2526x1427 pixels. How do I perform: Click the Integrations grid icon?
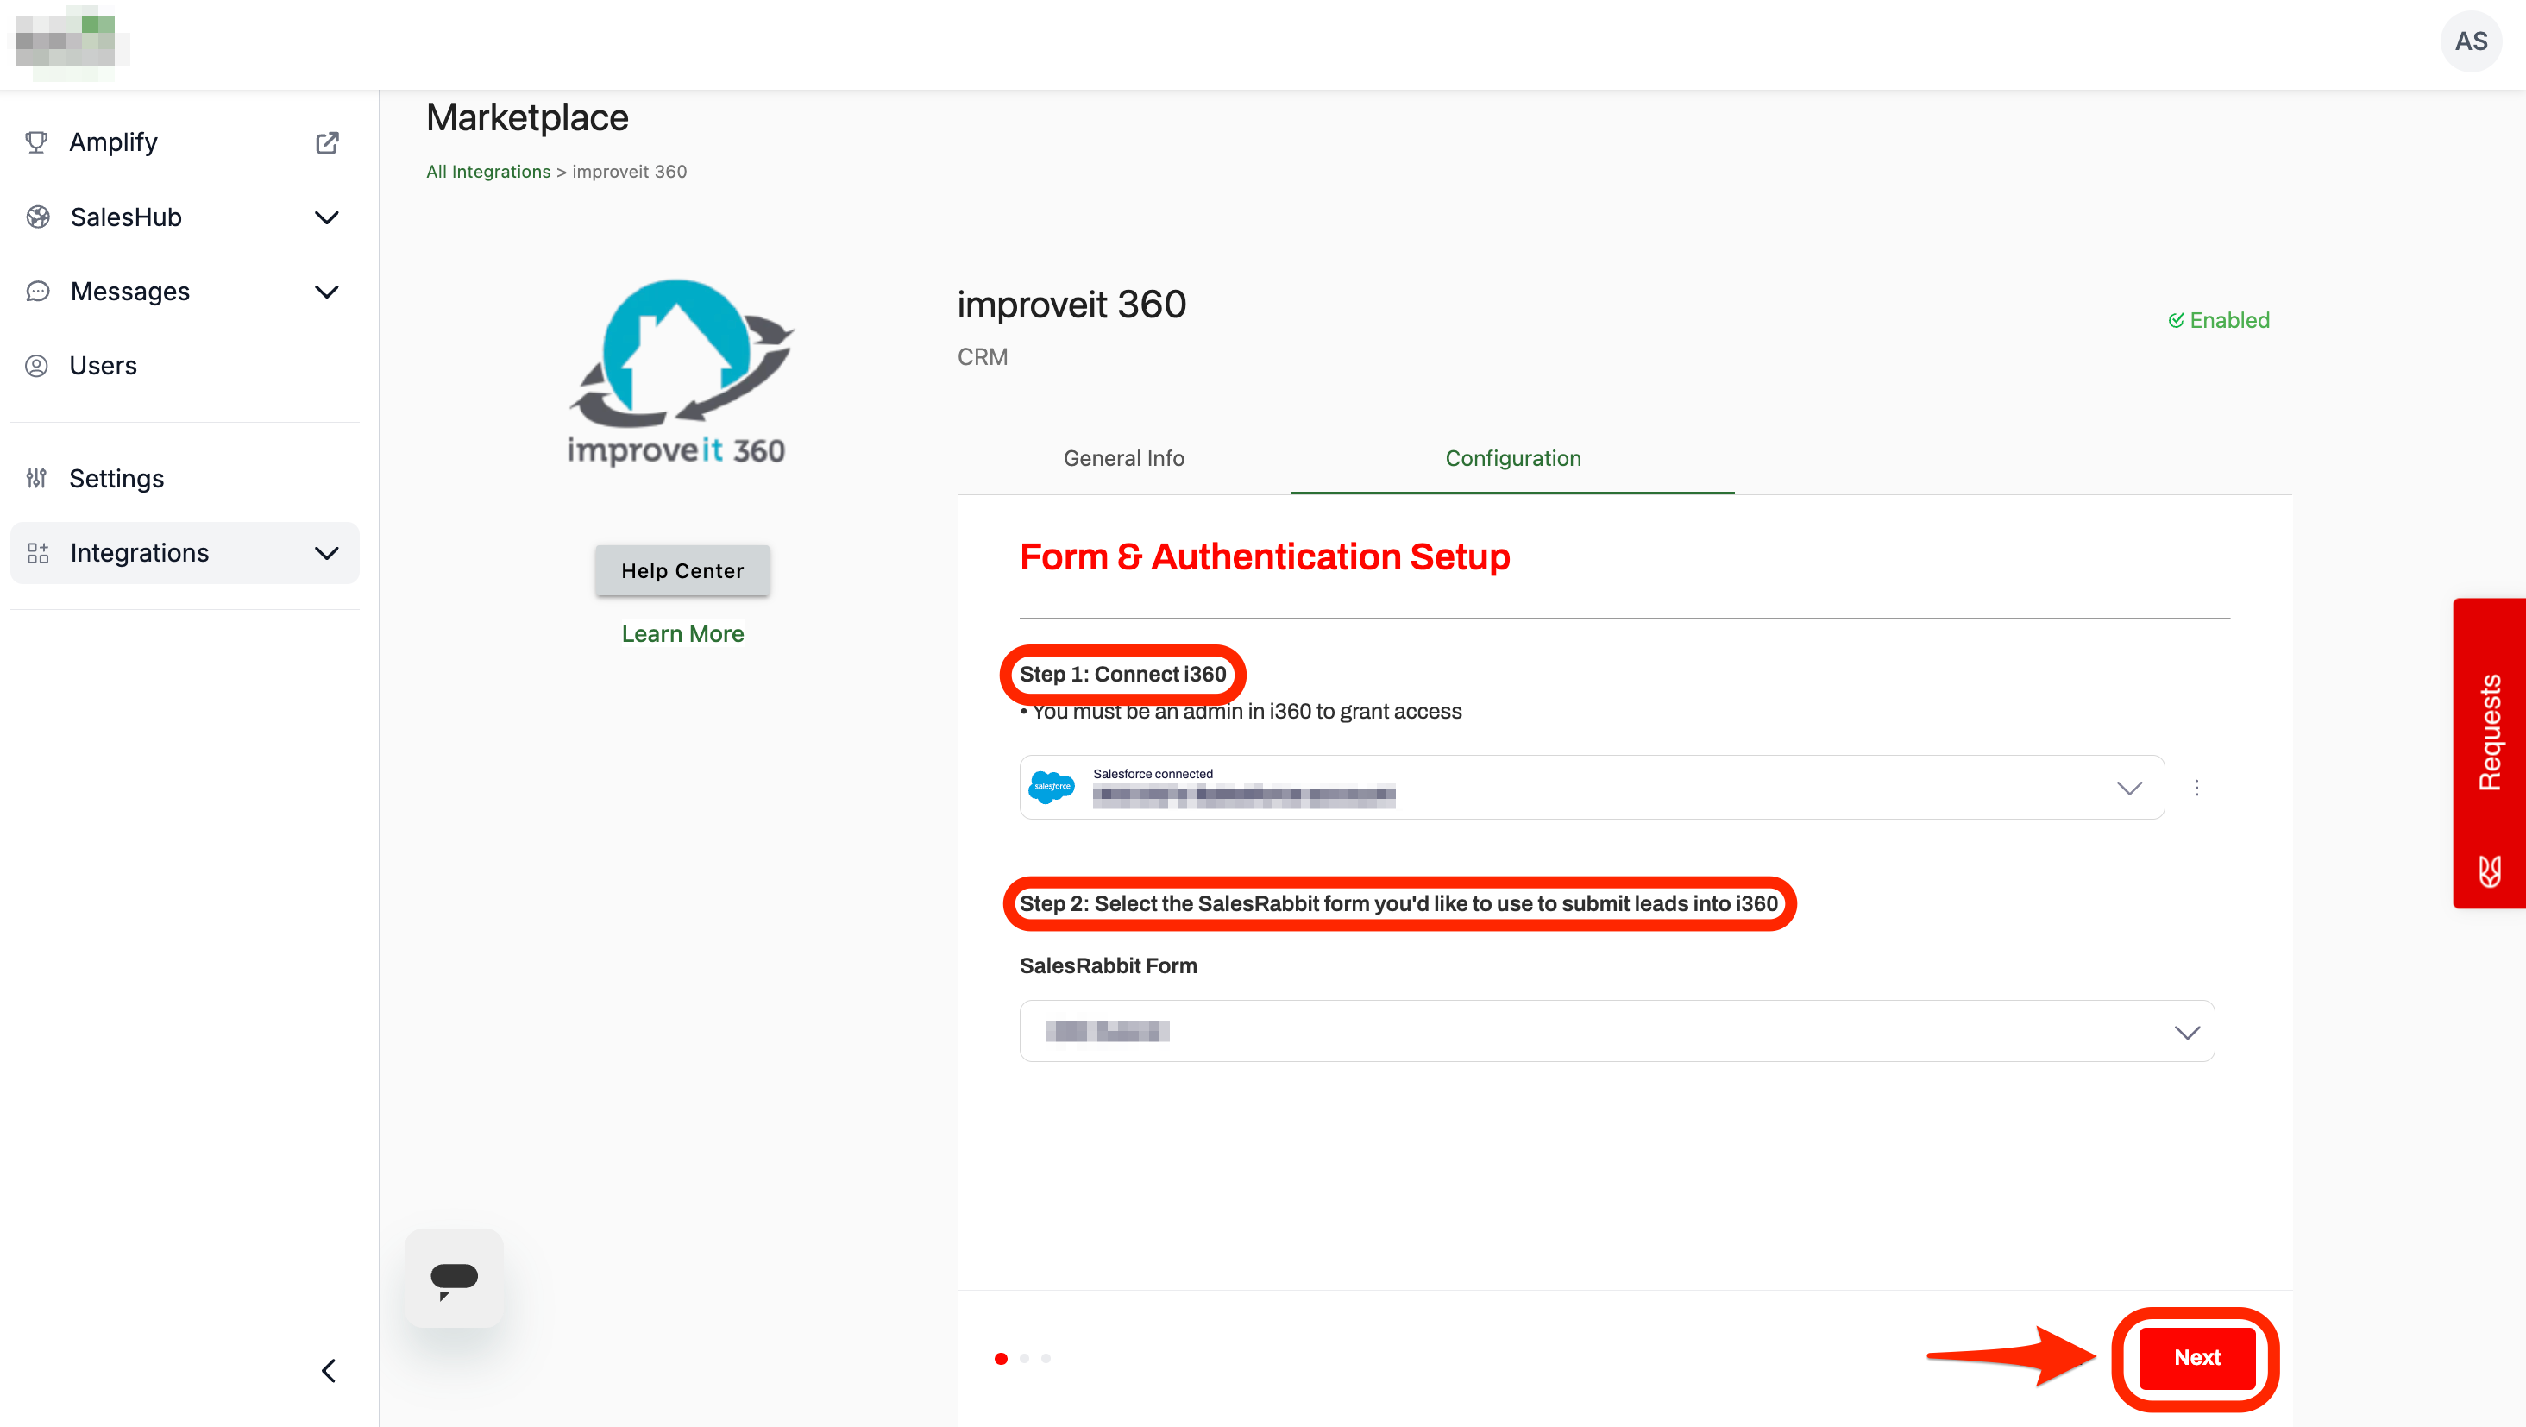(37, 553)
